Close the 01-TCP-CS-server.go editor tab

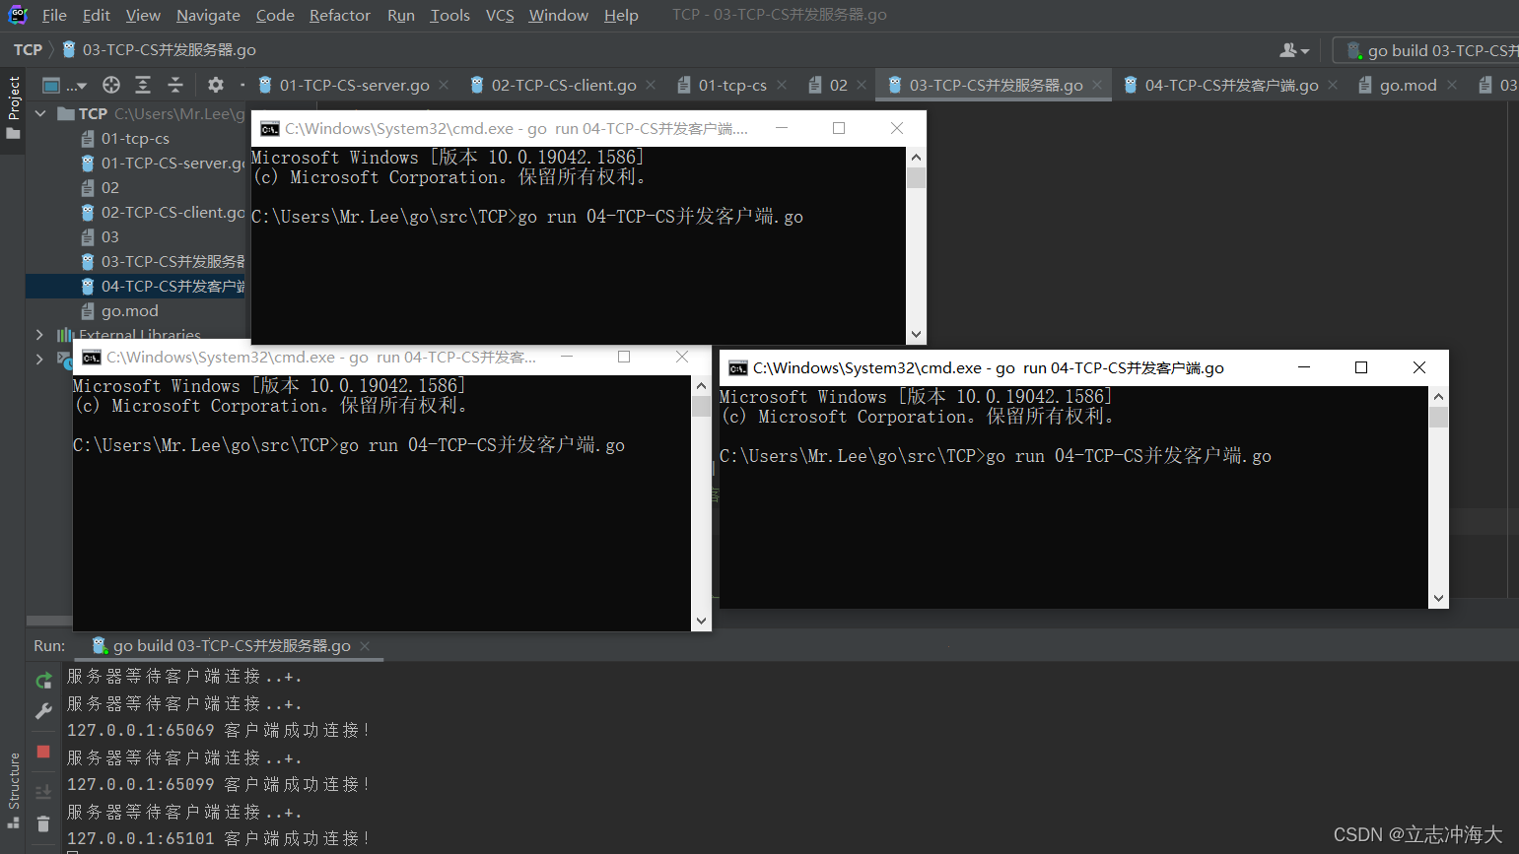tap(444, 86)
